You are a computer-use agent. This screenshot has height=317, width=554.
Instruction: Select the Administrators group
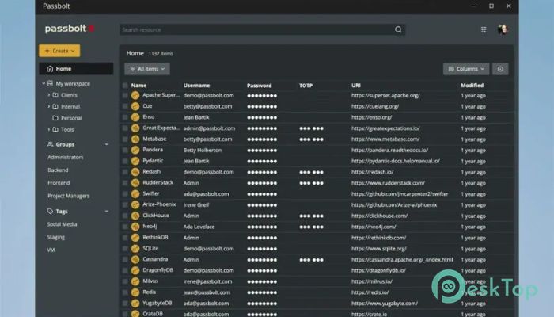click(x=66, y=158)
